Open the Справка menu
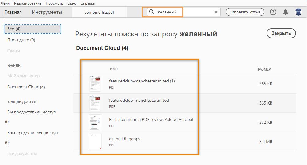Viewport: 307px width, 165px height. (x=88, y=3)
